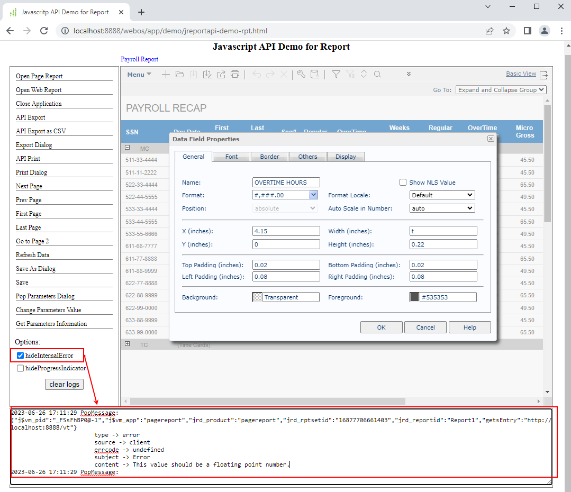Switch to the Border tab
The width and height of the screenshot is (571, 492).
point(269,157)
